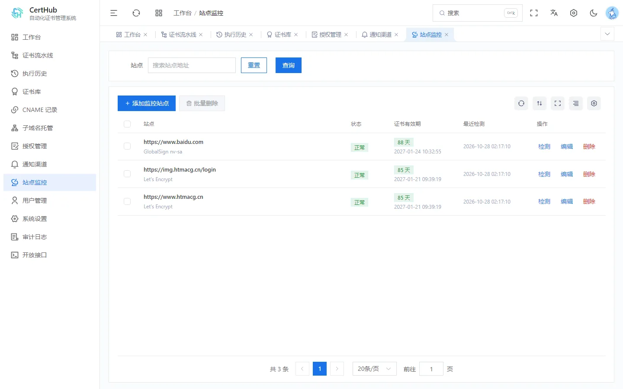623x389 pixels.
Task: Open 系统设置 in the sidebar
Action: tap(50, 219)
